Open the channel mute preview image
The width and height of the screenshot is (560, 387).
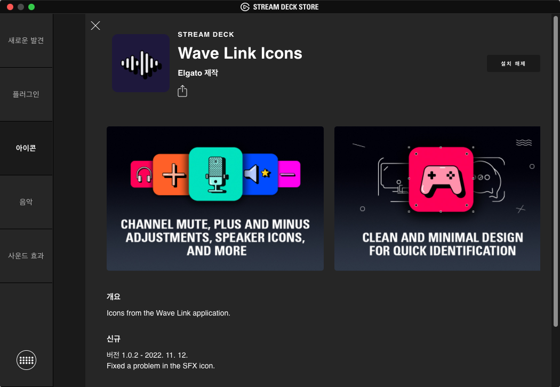point(215,198)
